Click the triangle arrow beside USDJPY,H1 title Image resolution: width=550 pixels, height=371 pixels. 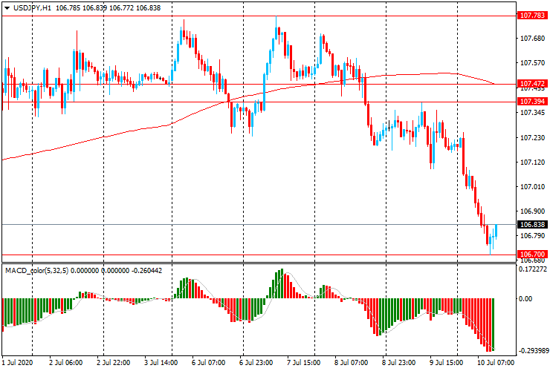(7, 7)
